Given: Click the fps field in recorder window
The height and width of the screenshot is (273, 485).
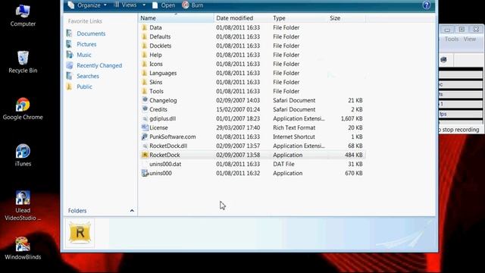Looking at the screenshot, I should pos(461,114).
